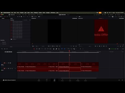The width and height of the screenshot is (125, 93).
Task: Toggle the Position Lock icon
Action: click(59, 49)
